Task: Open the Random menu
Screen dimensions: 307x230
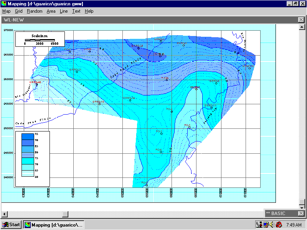Action: pyautogui.click(x=35, y=11)
